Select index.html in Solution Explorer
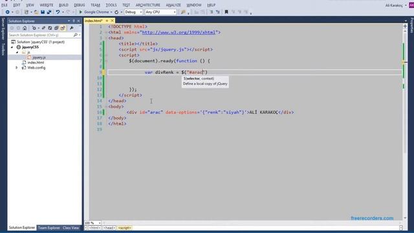 36,63
